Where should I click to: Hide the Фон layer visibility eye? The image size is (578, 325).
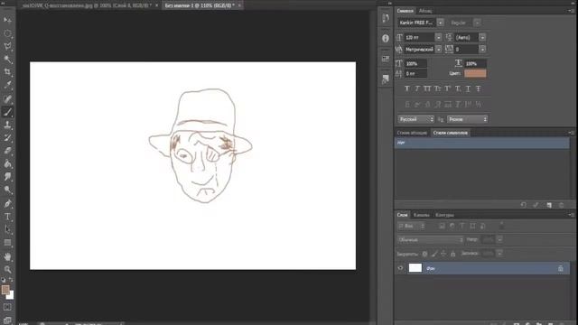[x=400, y=268]
